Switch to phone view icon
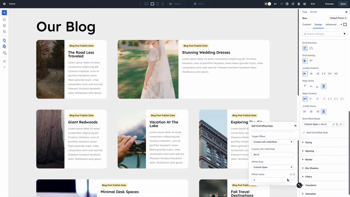 pyautogui.click(x=163, y=4)
